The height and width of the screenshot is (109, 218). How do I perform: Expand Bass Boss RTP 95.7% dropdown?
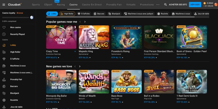[122, 102]
